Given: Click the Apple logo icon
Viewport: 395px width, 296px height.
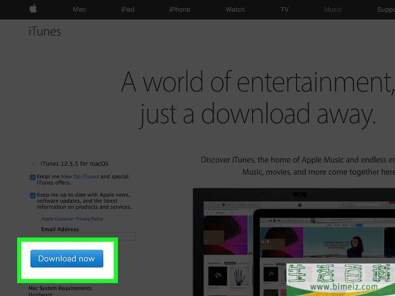Looking at the screenshot, I should coord(33,9).
